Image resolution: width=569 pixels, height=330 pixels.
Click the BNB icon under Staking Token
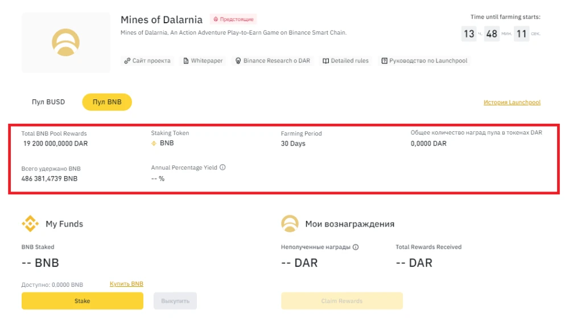tap(154, 144)
